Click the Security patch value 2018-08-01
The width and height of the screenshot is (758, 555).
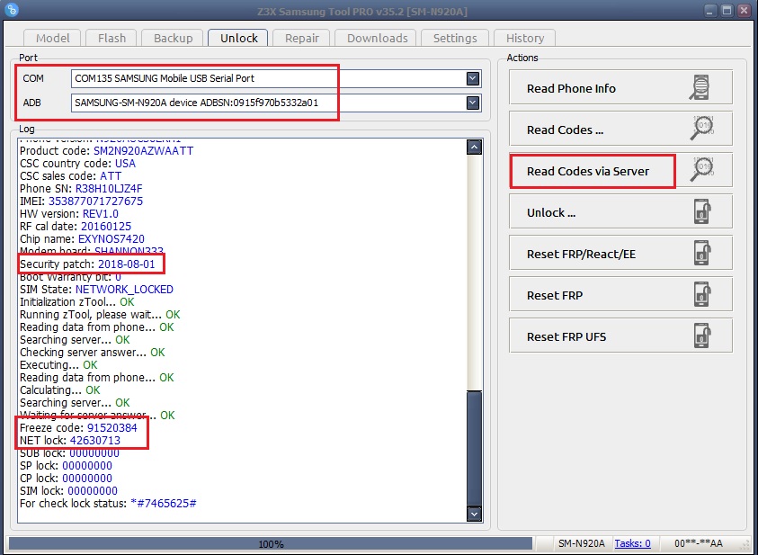pos(127,264)
